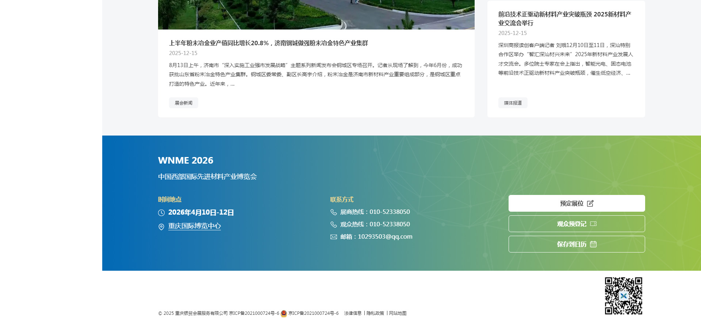Image resolution: width=701 pixels, height=321 pixels.
Task: Open the powder metallurgy news article title
Action: tap(268, 43)
